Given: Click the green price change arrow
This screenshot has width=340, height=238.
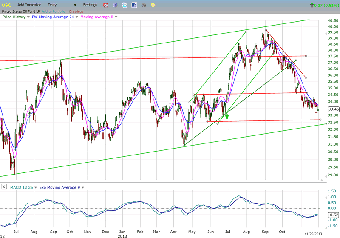Looking at the screenshot, I should [x=312, y=5].
